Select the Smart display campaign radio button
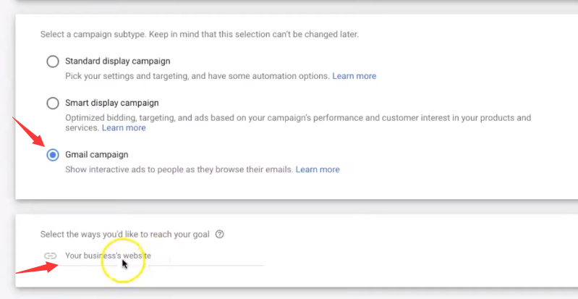Image resolution: width=578 pixels, height=299 pixels. [x=53, y=103]
